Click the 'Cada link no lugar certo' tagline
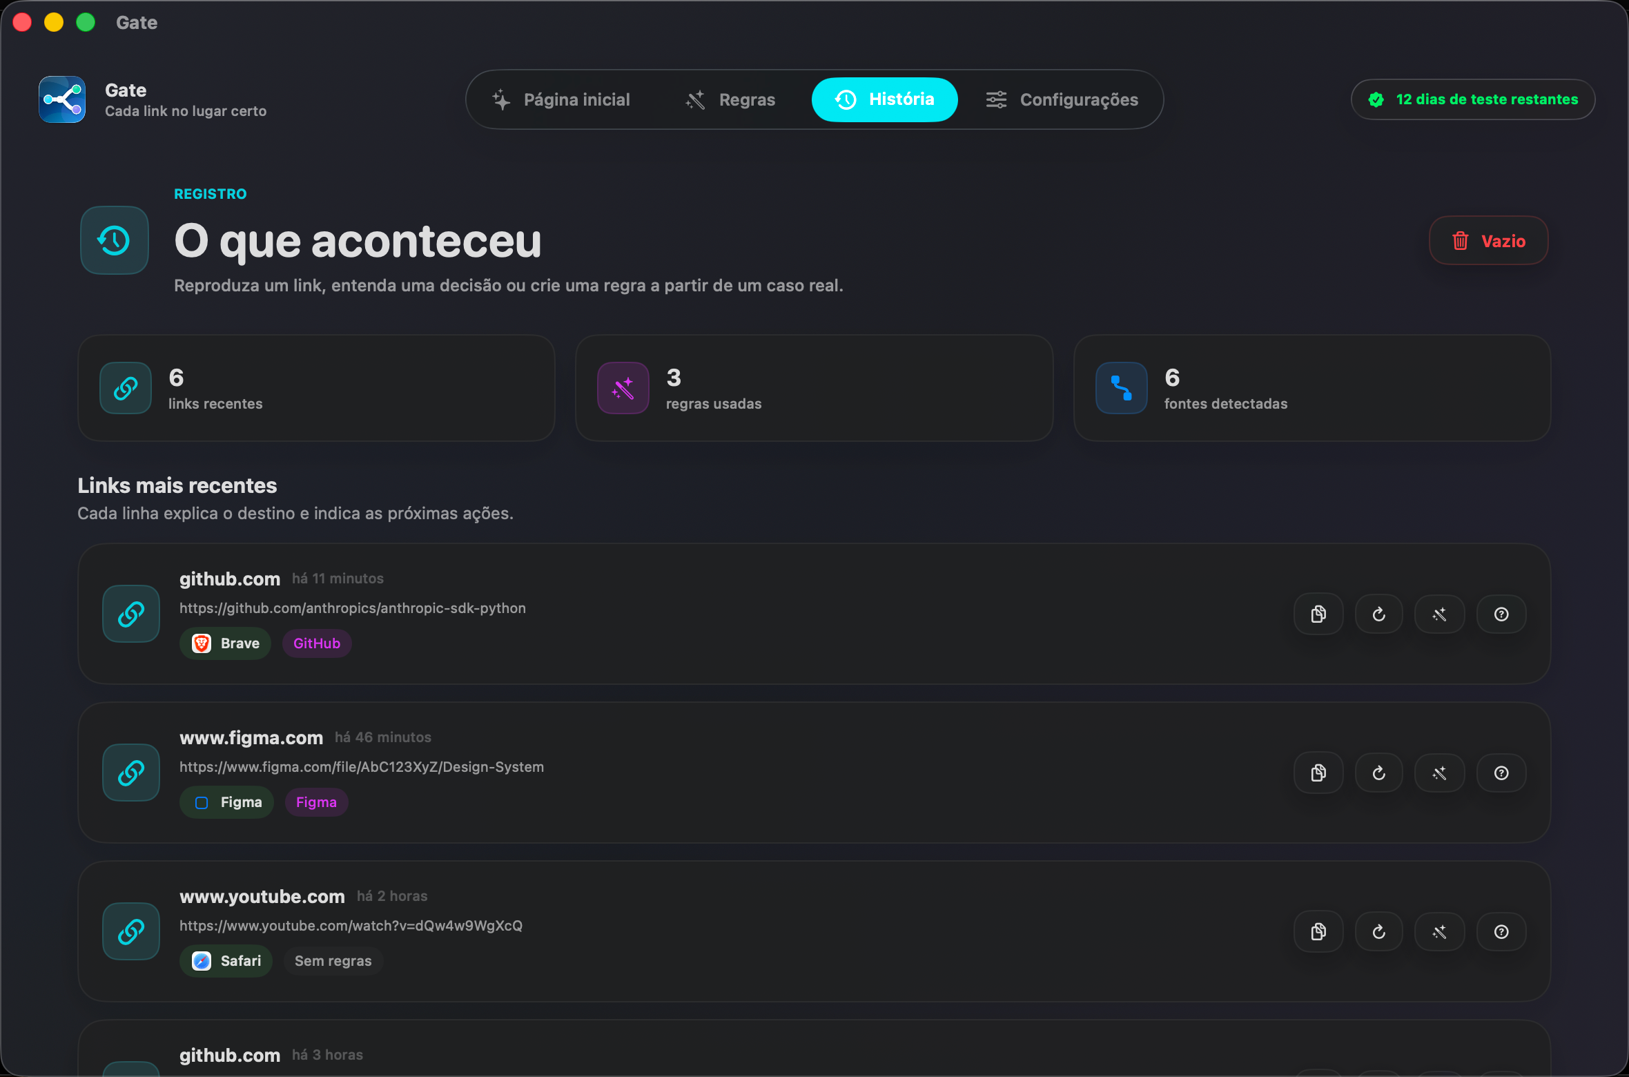 (186, 111)
